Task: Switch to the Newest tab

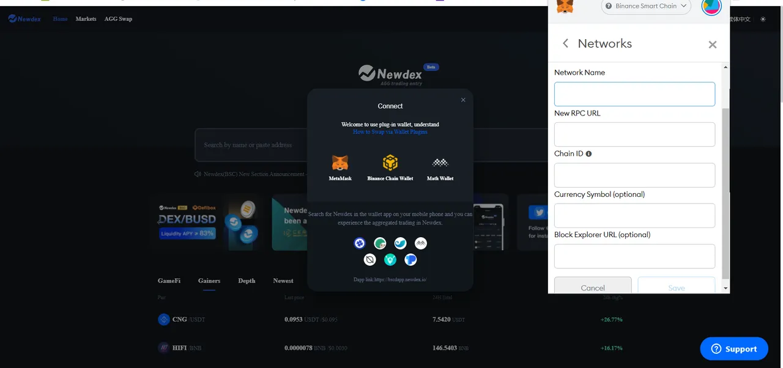Action: click(283, 281)
